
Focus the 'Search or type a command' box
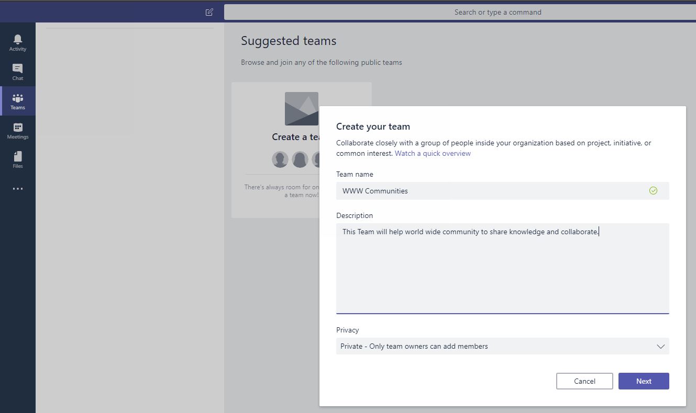click(498, 12)
